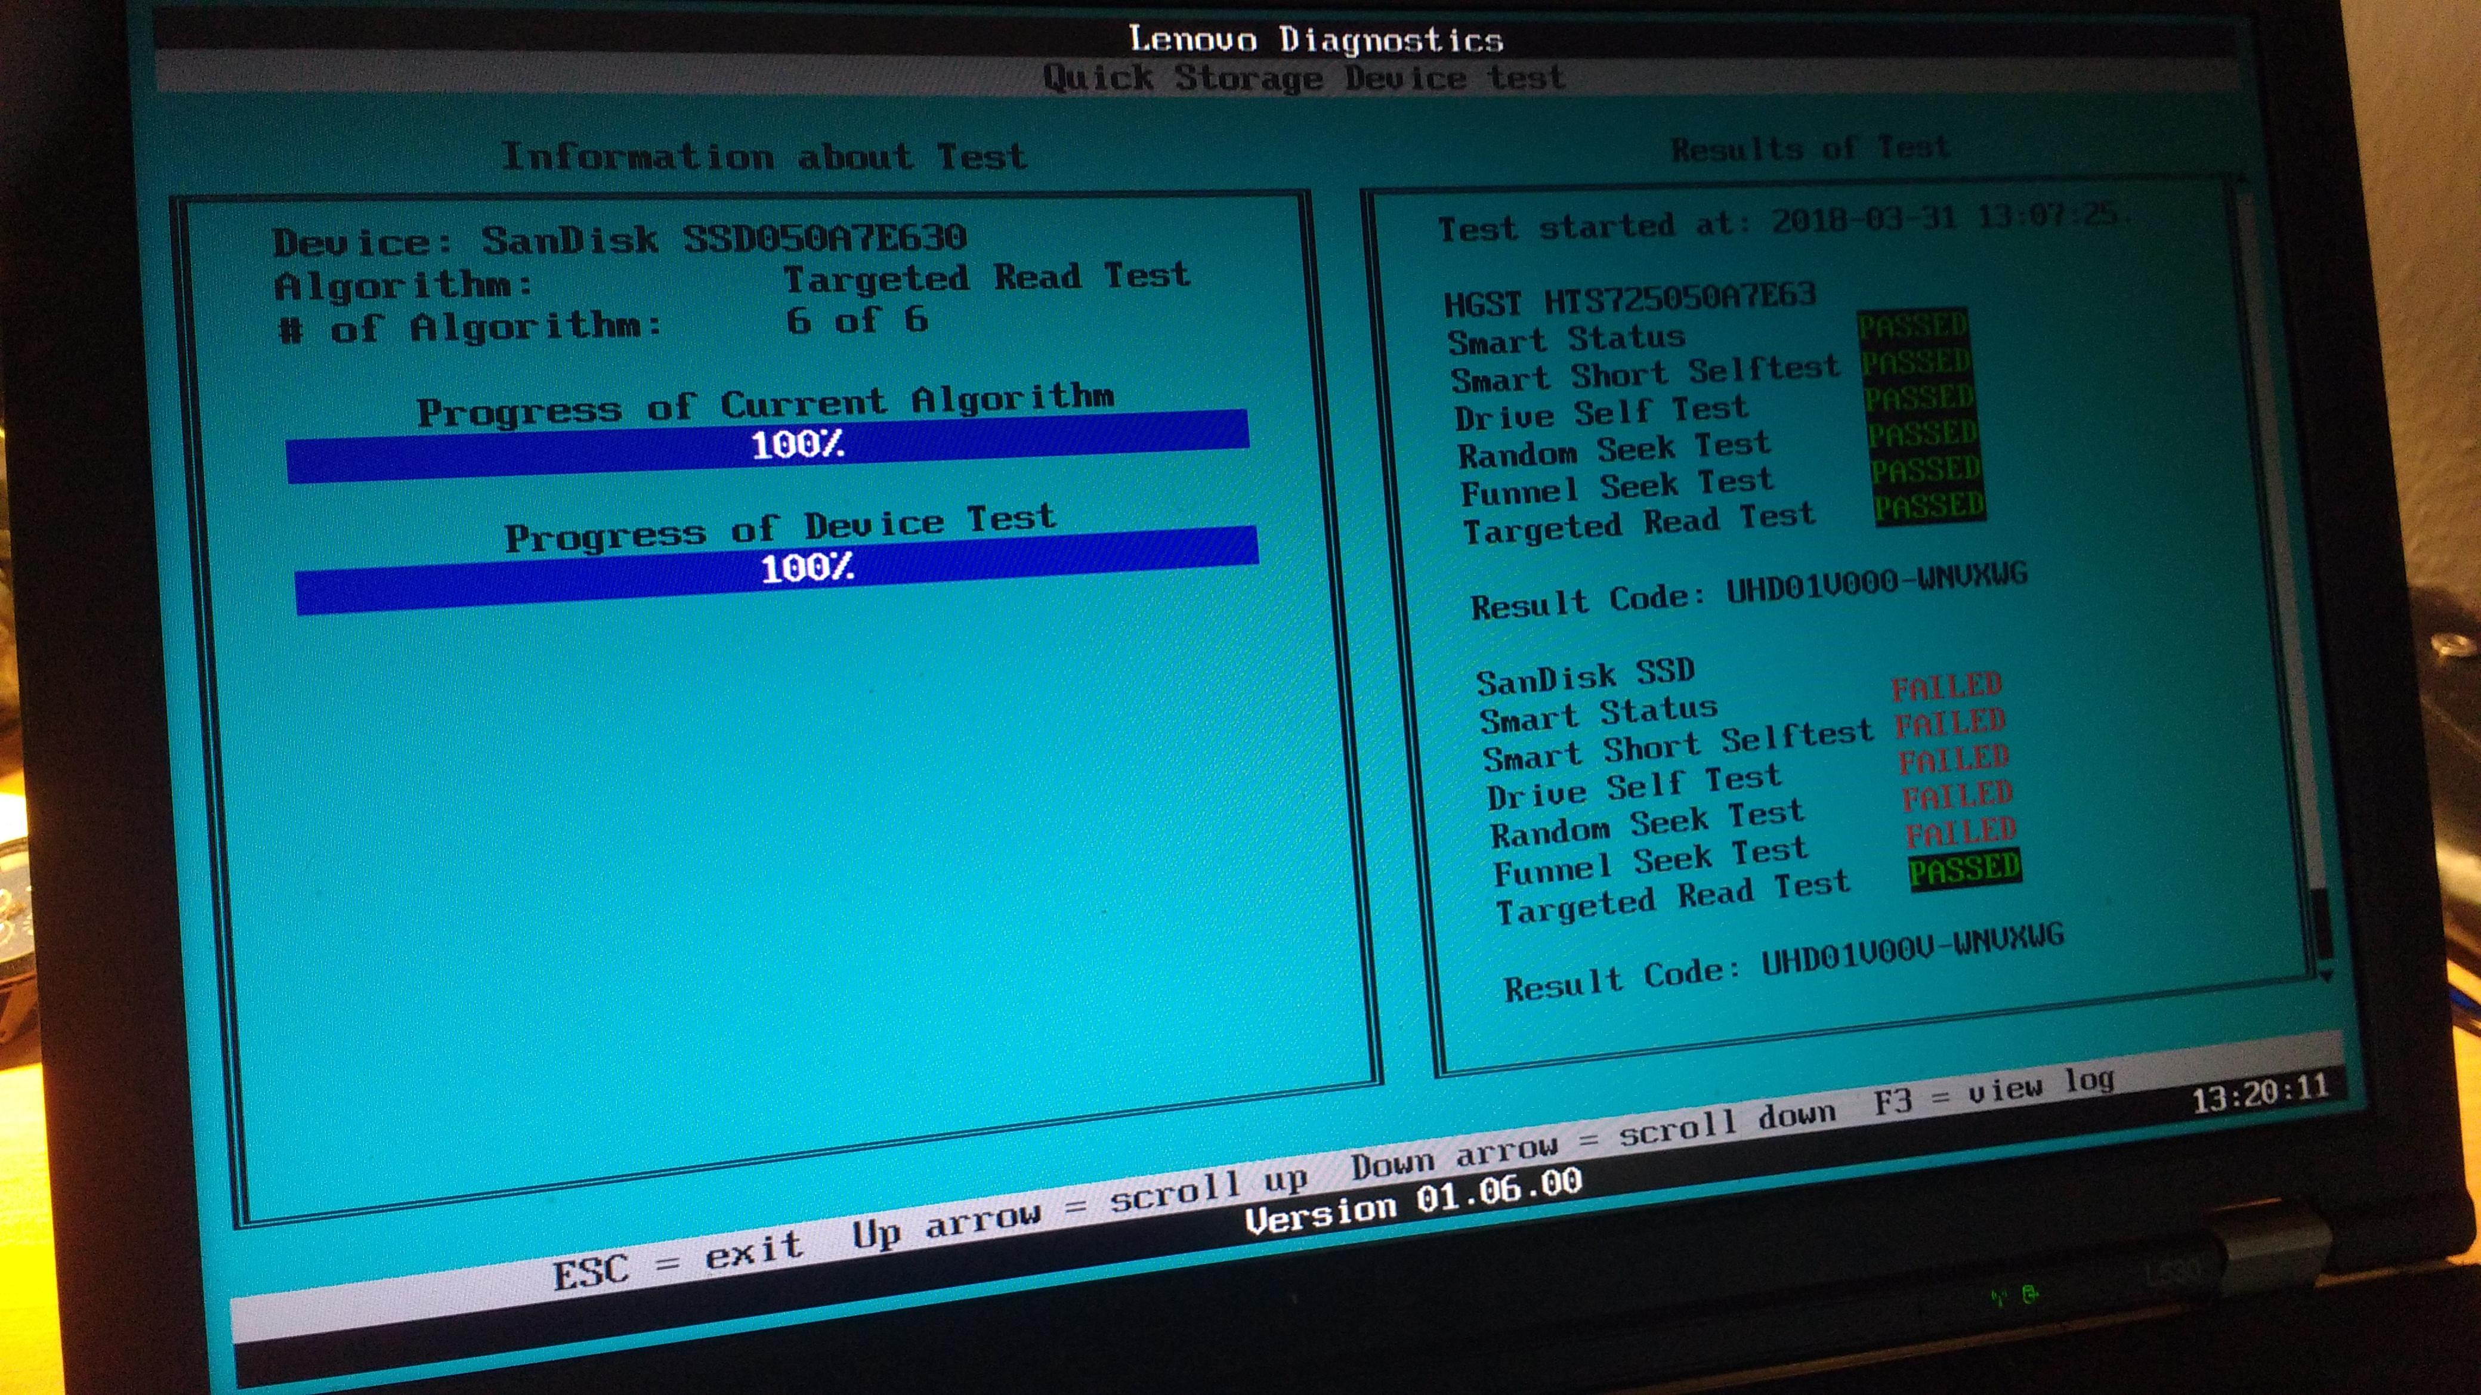Image resolution: width=2481 pixels, height=1395 pixels.
Task: Click the Progress of Device Test bar
Action: click(776, 568)
